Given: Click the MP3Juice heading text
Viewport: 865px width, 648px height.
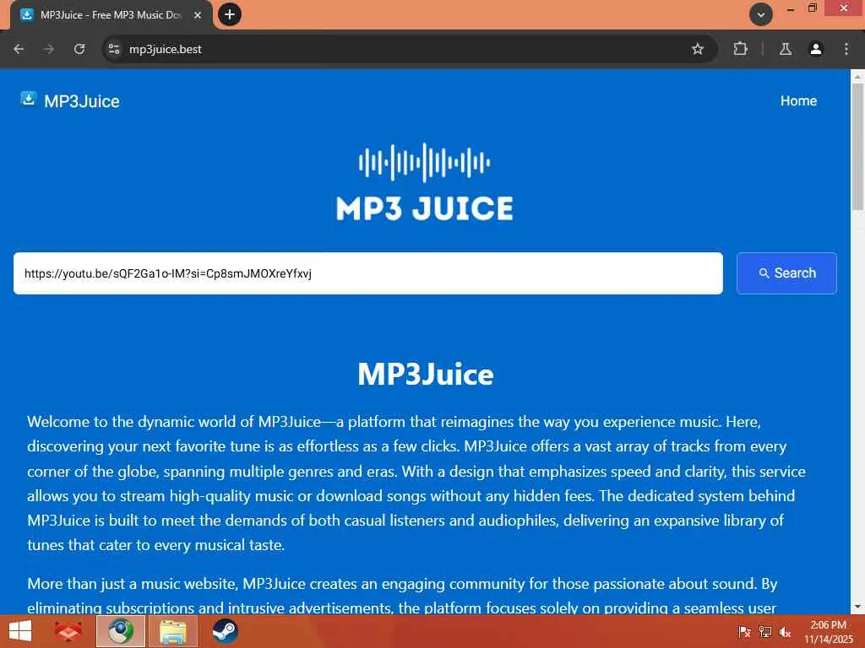Looking at the screenshot, I should [x=426, y=374].
